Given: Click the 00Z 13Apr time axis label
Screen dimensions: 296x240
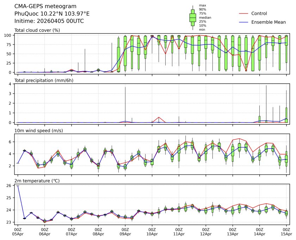Looking at the screenshot, I should [x=233, y=232].
